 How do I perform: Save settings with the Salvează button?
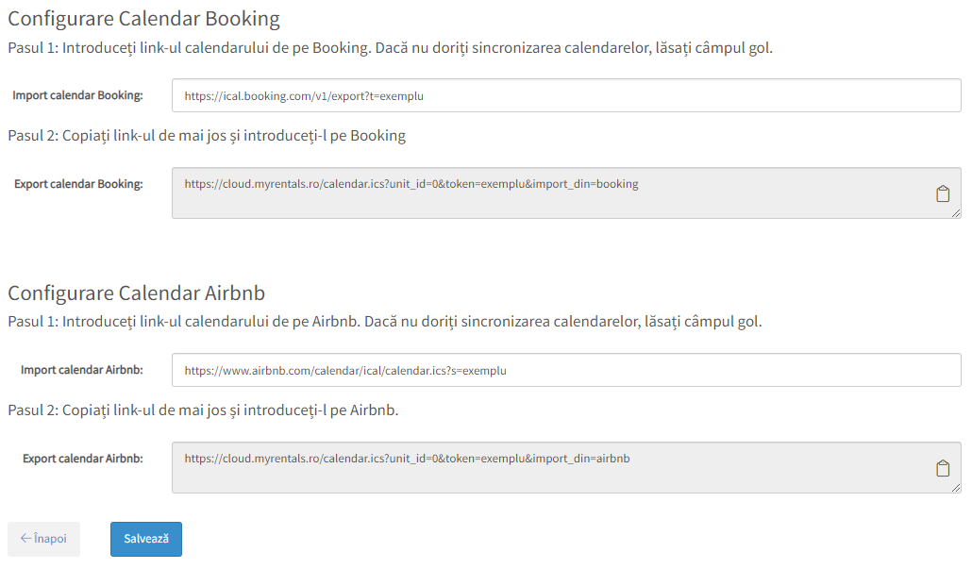(x=146, y=539)
